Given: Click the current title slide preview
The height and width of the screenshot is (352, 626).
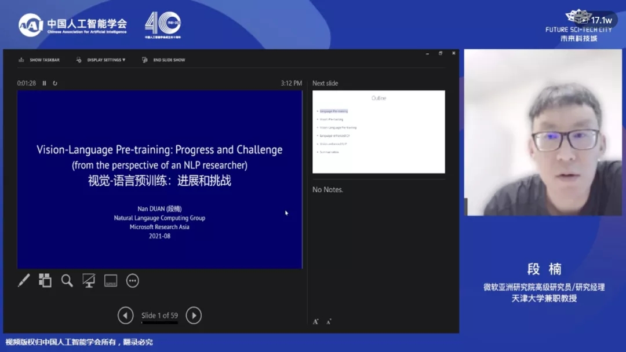Looking at the screenshot, I should (159, 179).
